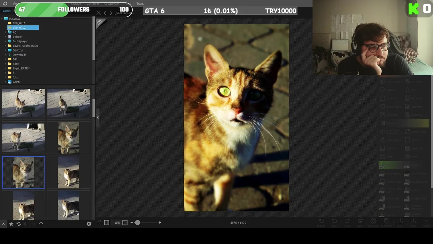This screenshot has width=433, height=244.
Task: Set zoom to 1:1 actual size
Action: tap(125, 223)
